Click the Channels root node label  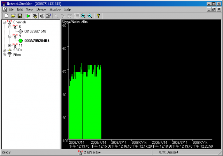pyautogui.click(x=20, y=22)
